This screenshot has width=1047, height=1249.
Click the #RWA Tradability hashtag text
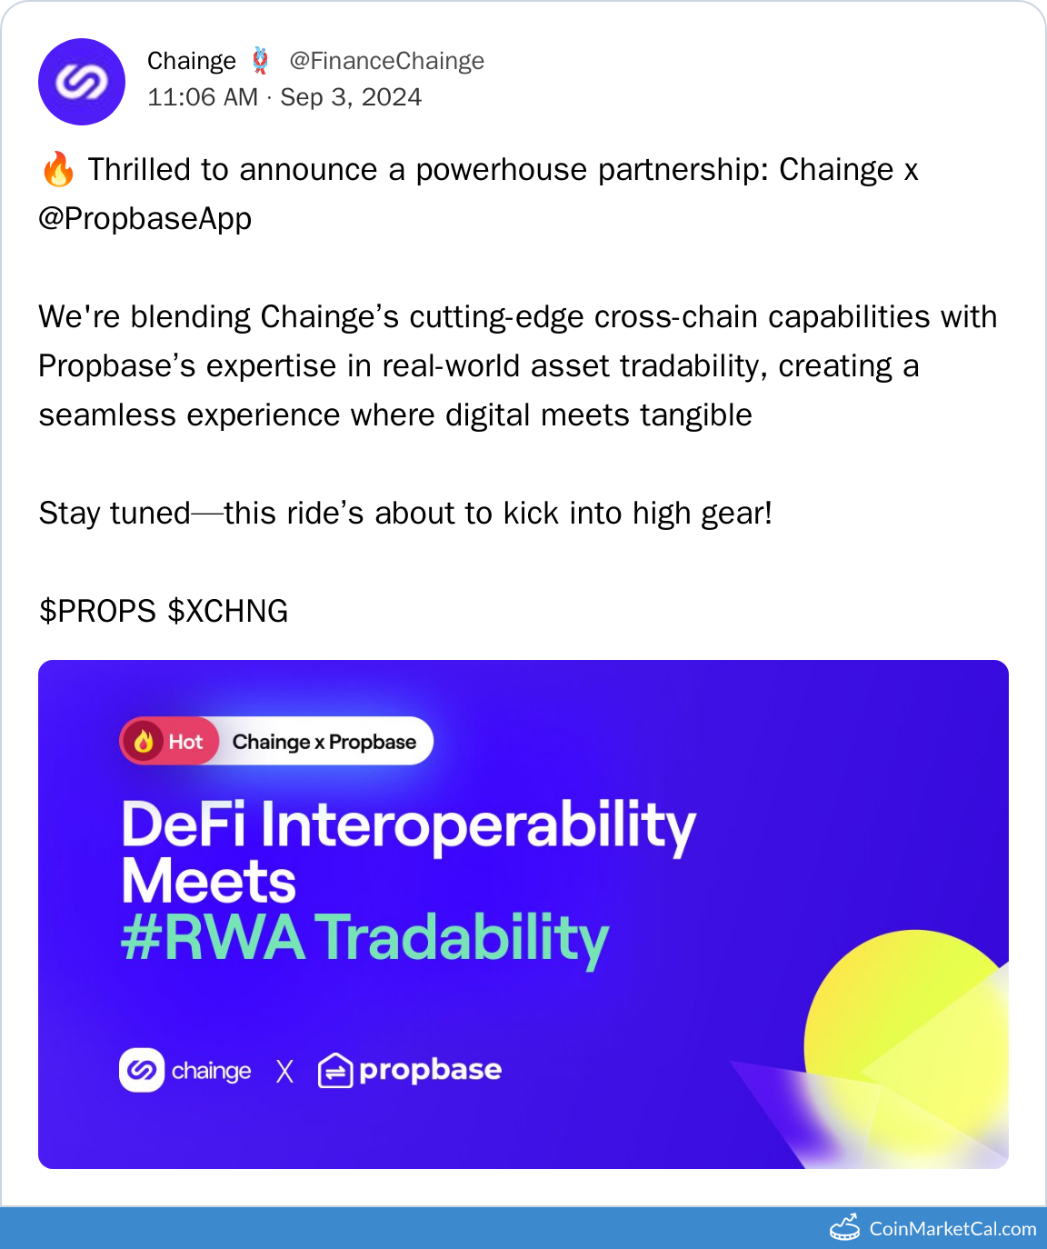pyautogui.click(x=365, y=938)
